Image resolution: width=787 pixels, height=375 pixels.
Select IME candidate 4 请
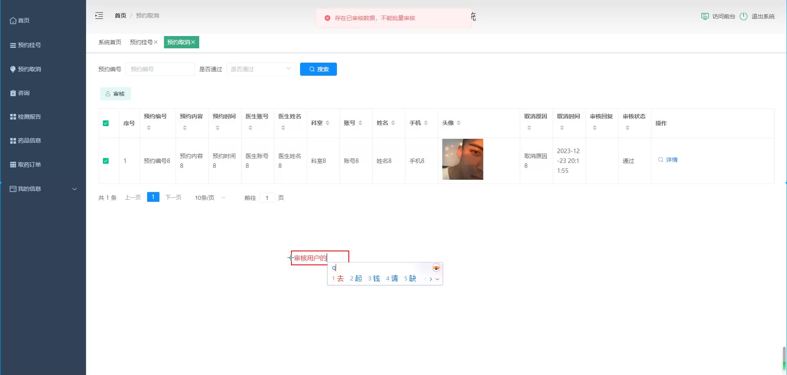click(x=392, y=278)
